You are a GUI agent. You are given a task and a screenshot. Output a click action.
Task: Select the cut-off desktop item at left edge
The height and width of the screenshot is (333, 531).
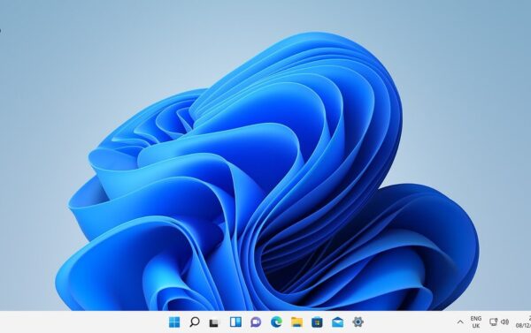click(0, 30)
